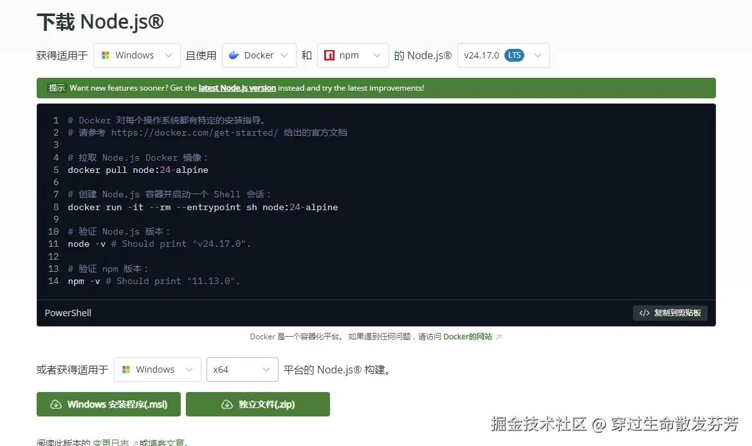Click the code brackets icon on copy button
Image resolution: width=752 pixels, height=446 pixels.
645,313
